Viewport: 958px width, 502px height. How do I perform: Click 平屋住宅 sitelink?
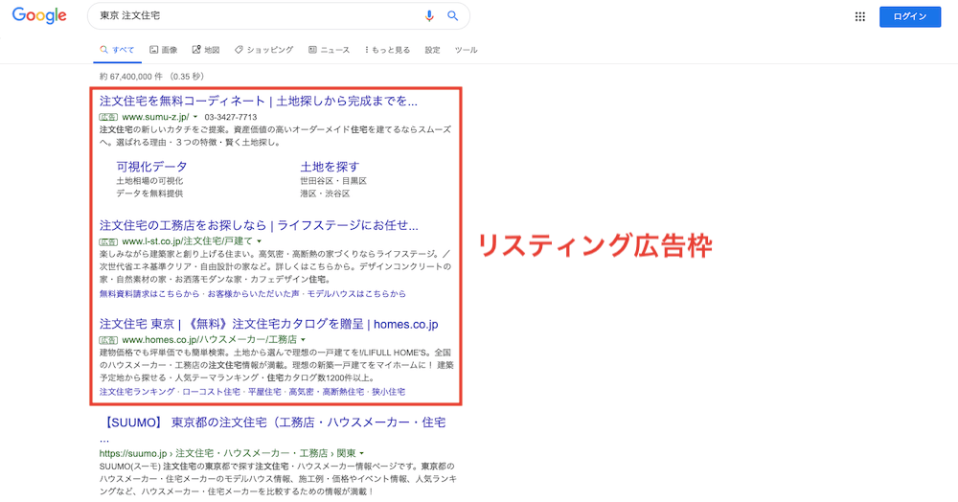(x=264, y=392)
